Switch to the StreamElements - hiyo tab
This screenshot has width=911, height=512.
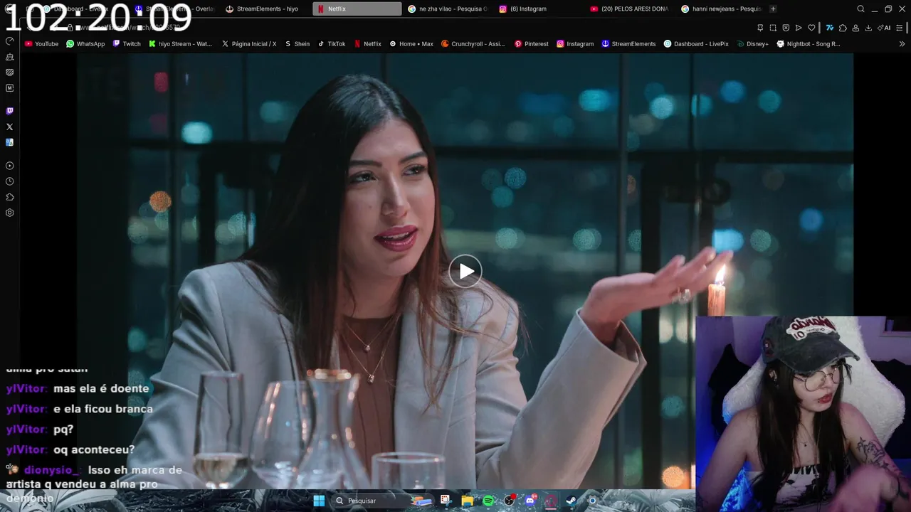(267, 9)
